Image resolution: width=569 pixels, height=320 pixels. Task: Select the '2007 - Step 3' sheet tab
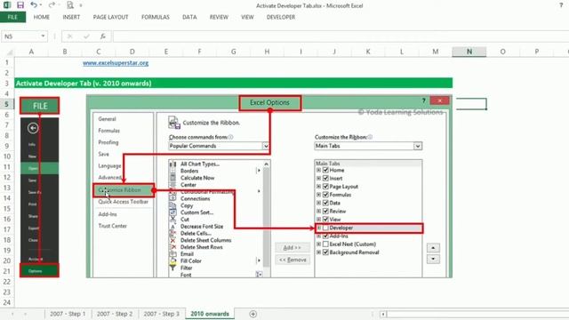[162, 314]
